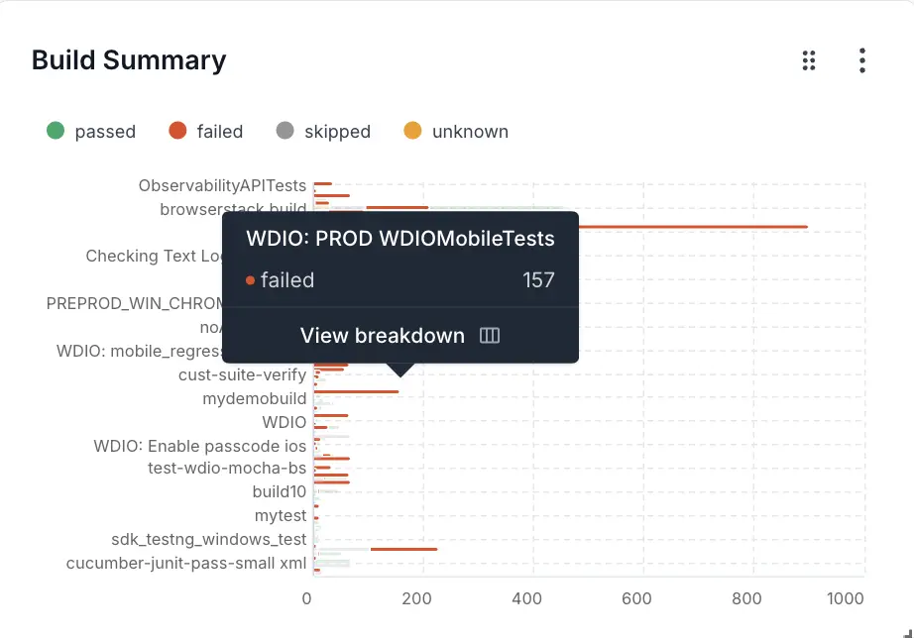Viewport: 914px width, 638px height.
Task: Click the Build Summary title
Action: point(129,60)
